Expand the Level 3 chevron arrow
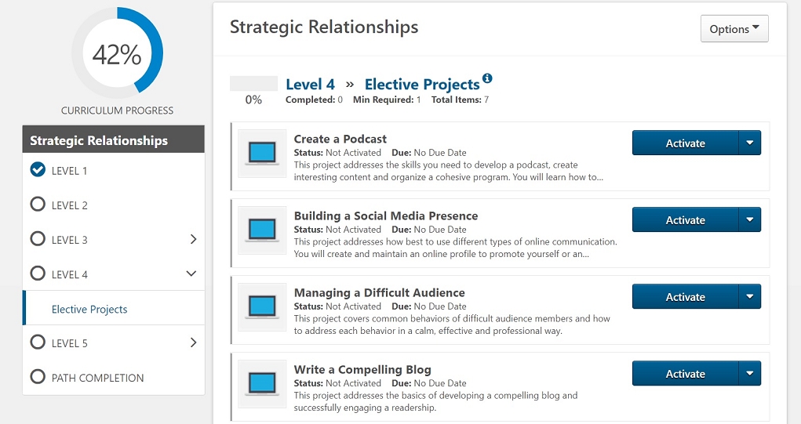The height and width of the screenshot is (424, 801). (x=193, y=239)
